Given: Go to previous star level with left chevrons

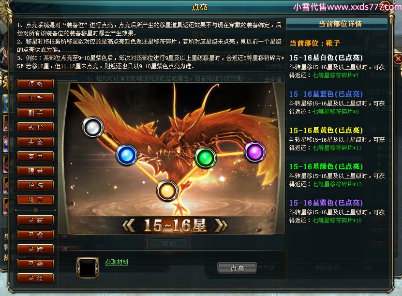Looking at the screenshot, I should pos(129,226).
